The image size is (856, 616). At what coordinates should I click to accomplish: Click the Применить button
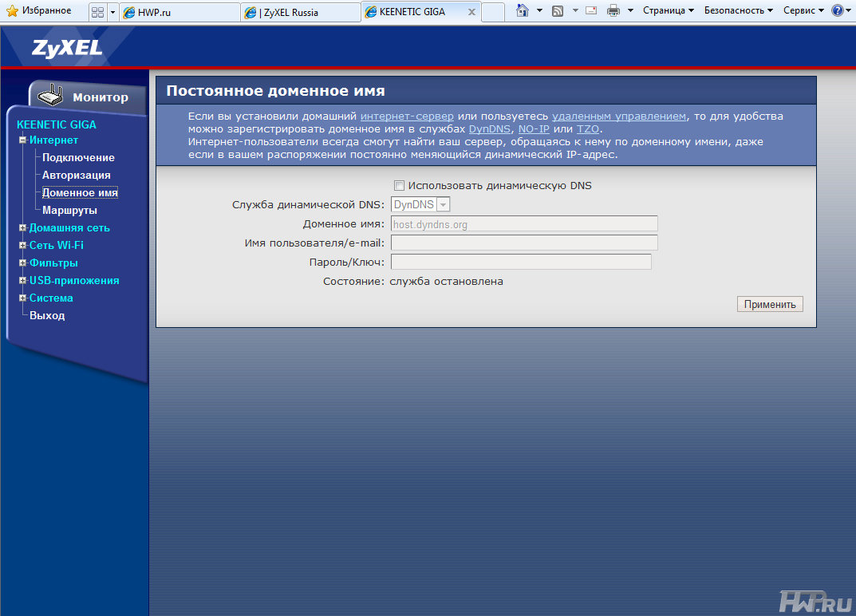pos(770,304)
